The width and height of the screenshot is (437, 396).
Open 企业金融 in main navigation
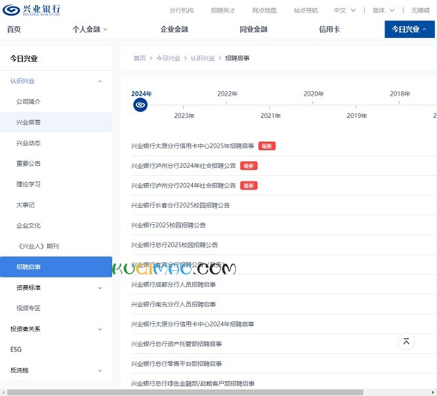coord(174,30)
